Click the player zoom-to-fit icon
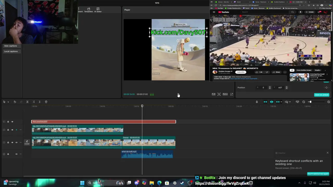Image resolution: width=333 pixels, height=187 pixels. tap(219, 94)
